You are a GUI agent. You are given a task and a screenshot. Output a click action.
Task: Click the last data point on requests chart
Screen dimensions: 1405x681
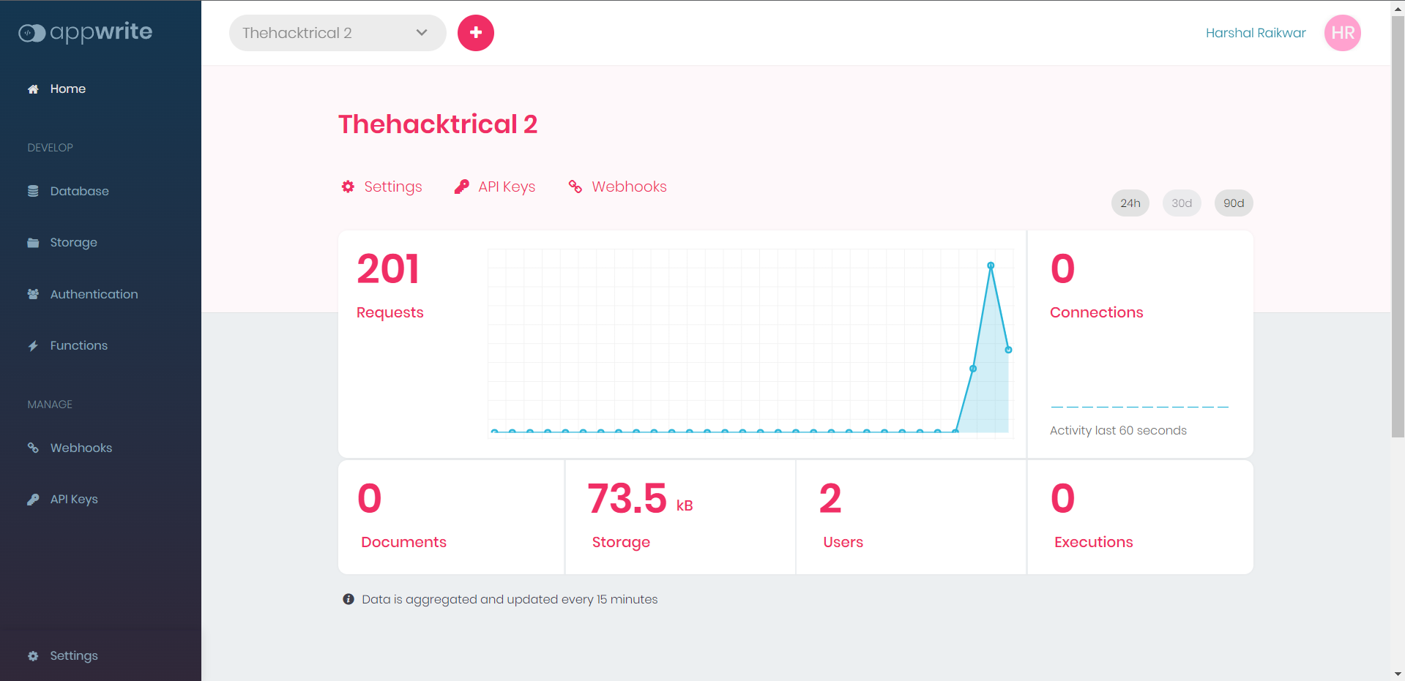(x=1008, y=350)
